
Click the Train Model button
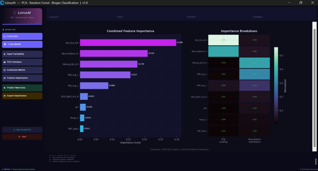22,44
